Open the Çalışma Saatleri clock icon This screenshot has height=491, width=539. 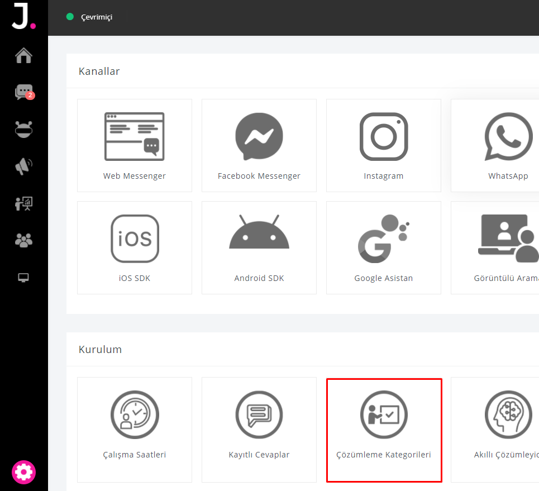click(x=135, y=414)
